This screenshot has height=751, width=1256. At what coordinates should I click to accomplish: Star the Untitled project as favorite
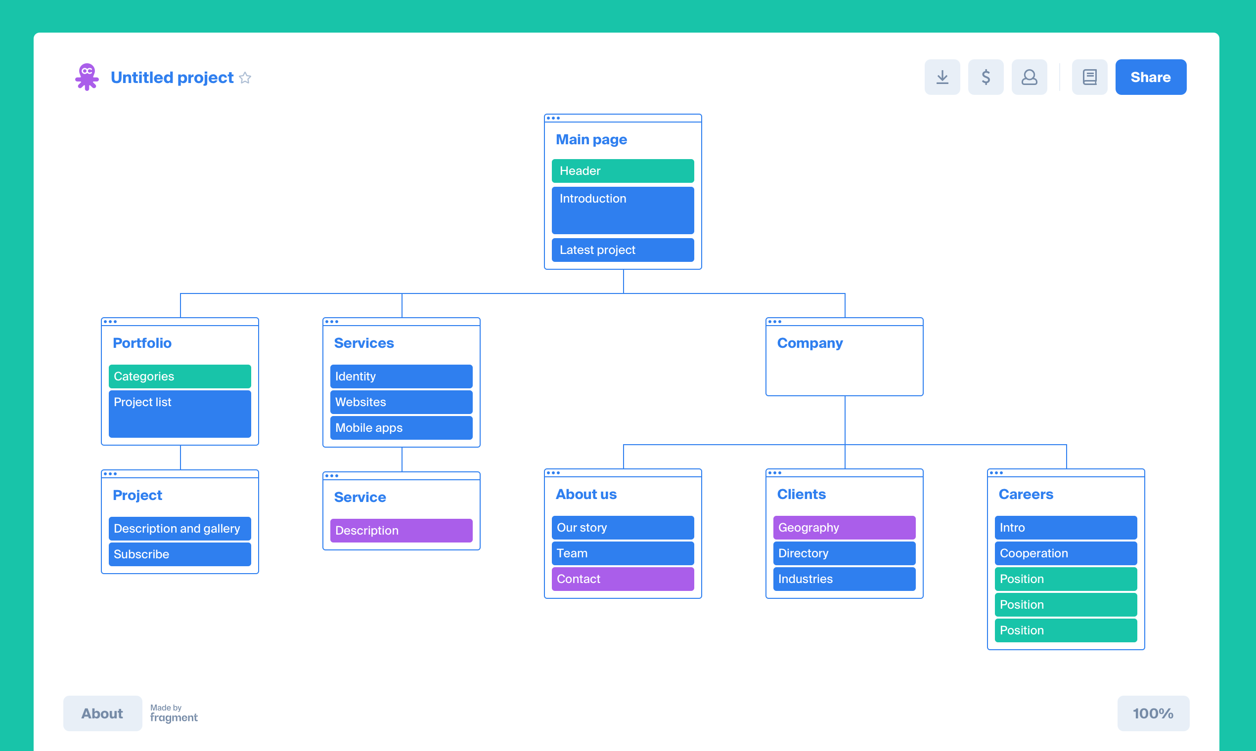[x=245, y=78]
